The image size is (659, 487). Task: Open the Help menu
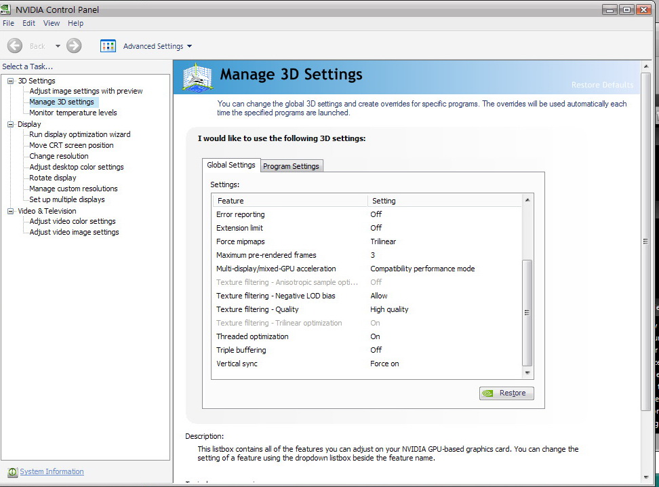76,23
